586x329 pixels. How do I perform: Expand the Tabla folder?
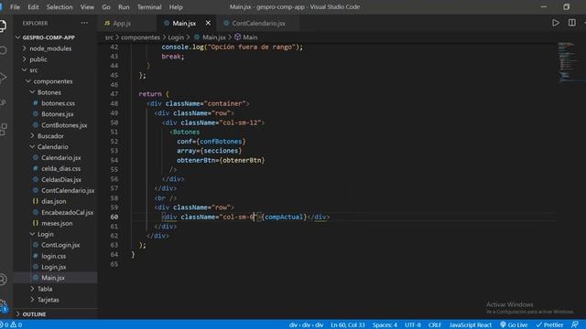point(55,289)
